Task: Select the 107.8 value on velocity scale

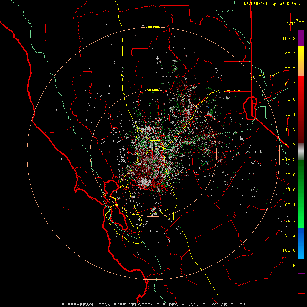Action: coord(289,38)
